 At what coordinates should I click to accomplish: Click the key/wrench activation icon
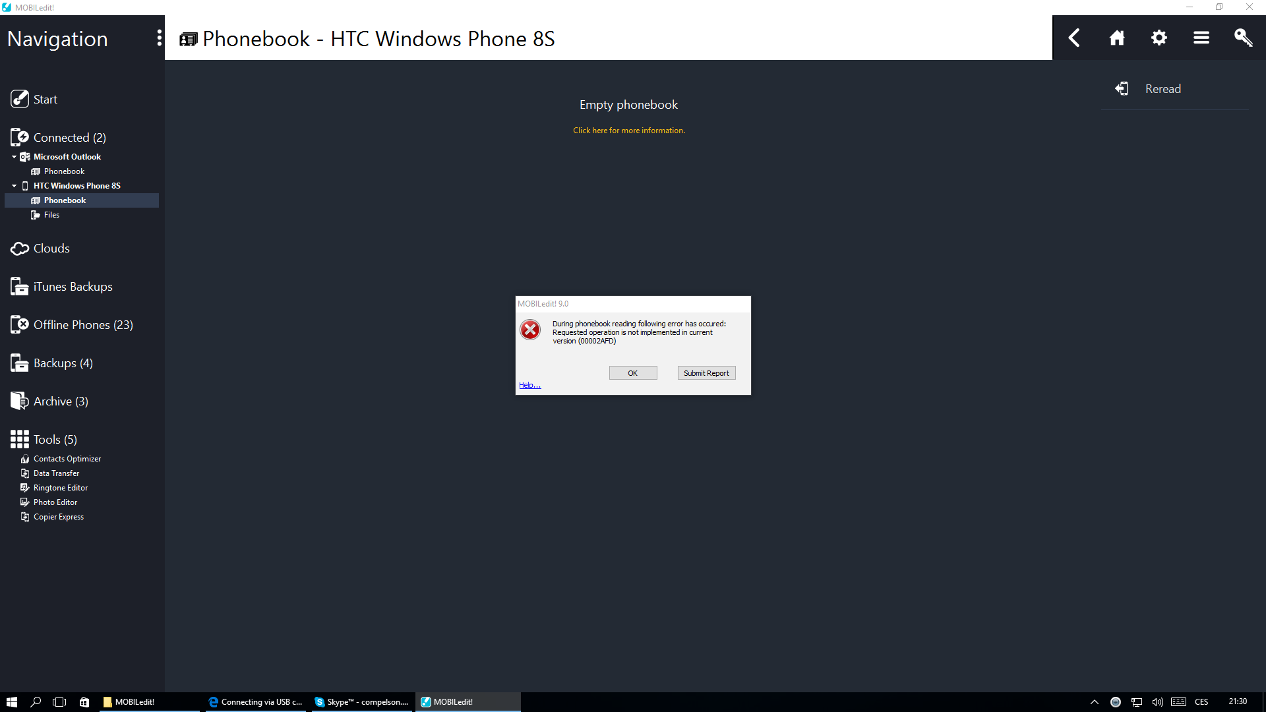(1243, 38)
